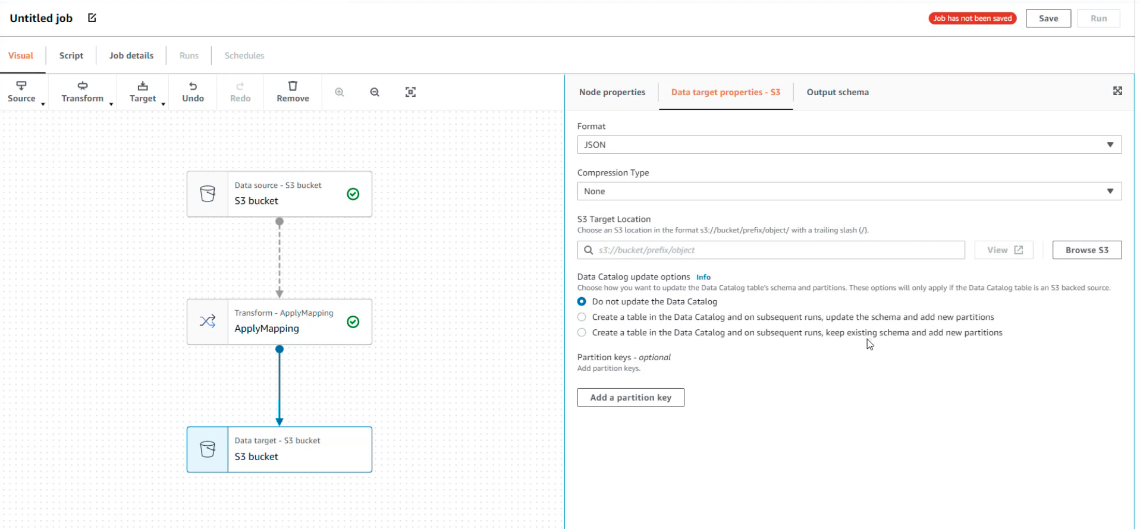Click the Browse S3 button
The image size is (1140, 529).
(x=1087, y=250)
